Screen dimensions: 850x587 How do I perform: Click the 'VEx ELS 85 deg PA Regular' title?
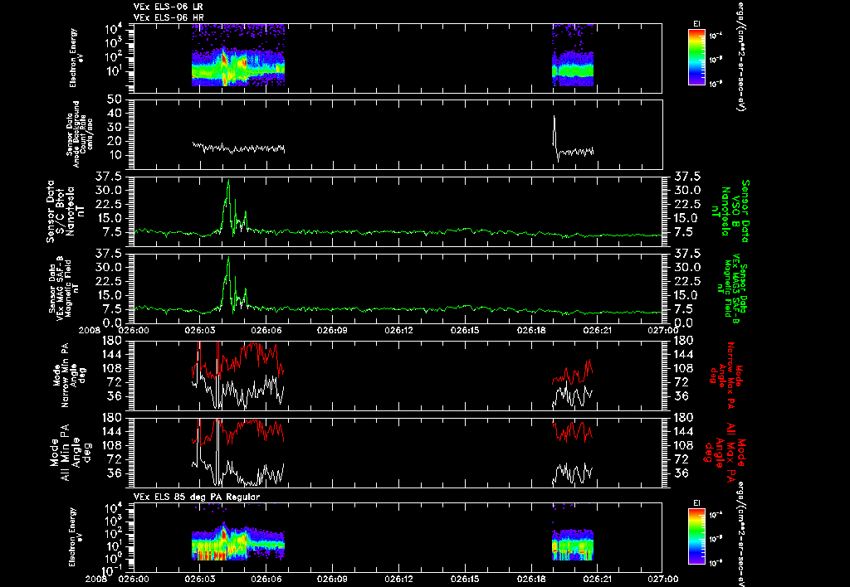coord(197,497)
